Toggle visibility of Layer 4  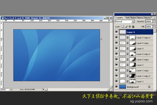click(116, 32)
